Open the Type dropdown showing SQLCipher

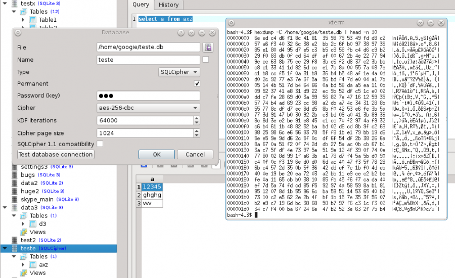point(179,72)
